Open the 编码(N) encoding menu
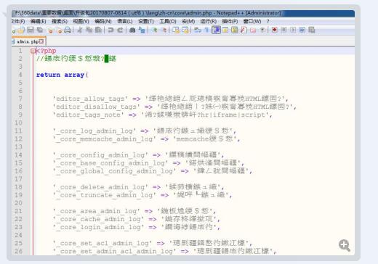 tap(103, 21)
